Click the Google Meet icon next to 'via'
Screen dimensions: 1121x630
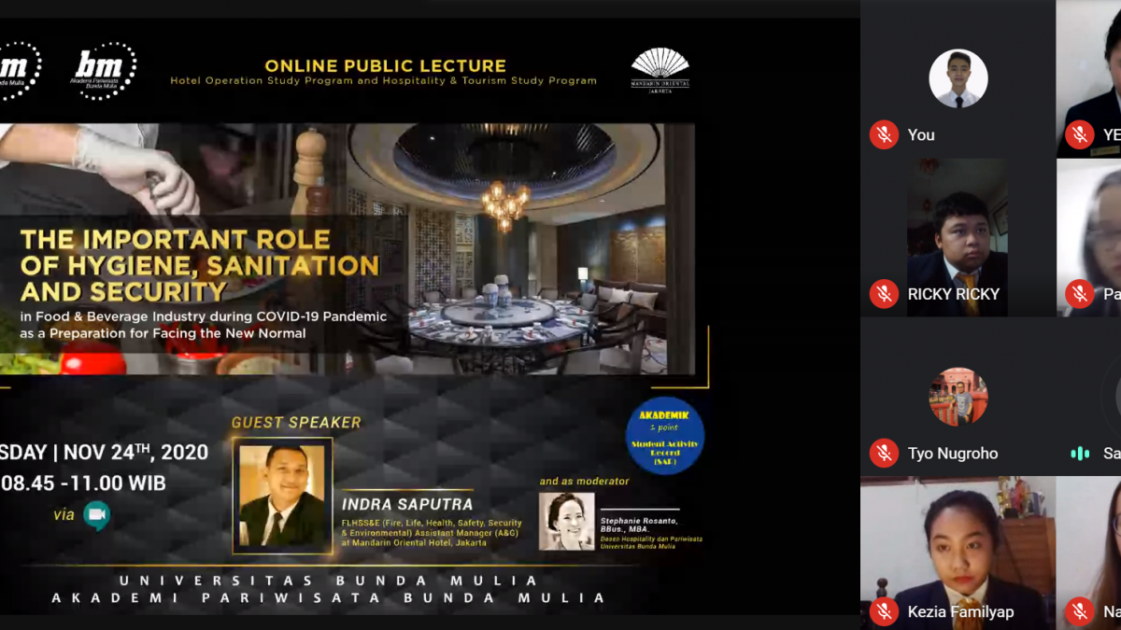(x=96, y=514)
